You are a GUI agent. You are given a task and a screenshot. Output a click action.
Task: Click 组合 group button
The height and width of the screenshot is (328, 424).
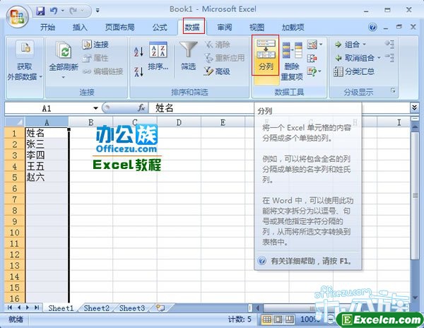click(348, 45)
